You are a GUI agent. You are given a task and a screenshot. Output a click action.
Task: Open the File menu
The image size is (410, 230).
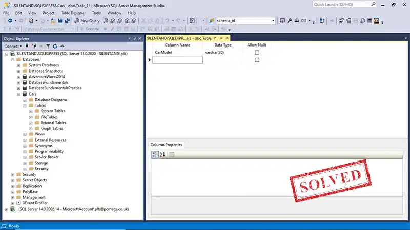point(6,13)
